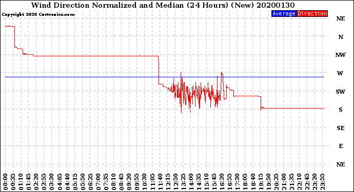Image resolution: width=354 pixels, height=192 pixels.
Task: Click the red Direction legend label
Action: (312, 13)
